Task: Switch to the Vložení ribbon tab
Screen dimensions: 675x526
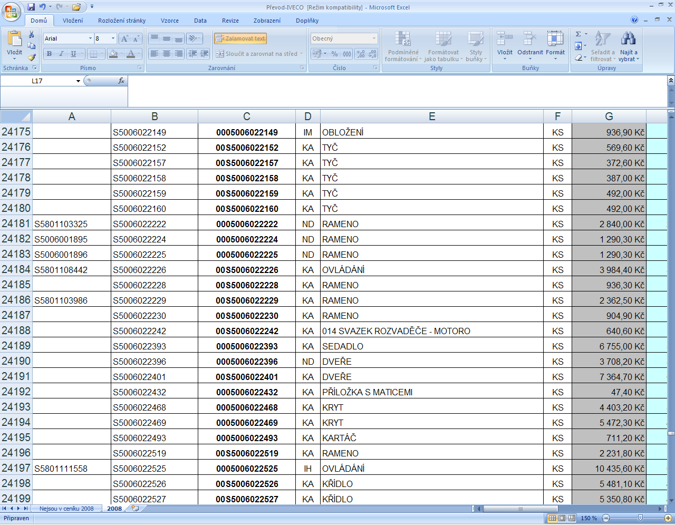Action: [x=73, y=21]
